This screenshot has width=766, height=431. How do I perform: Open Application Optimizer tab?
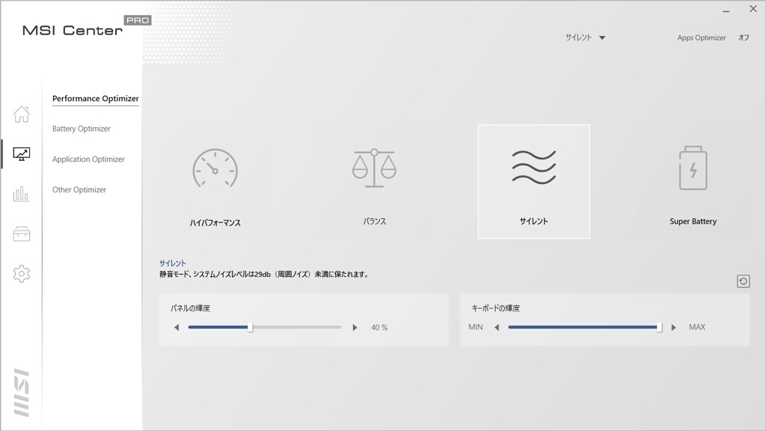pos(88,159)
